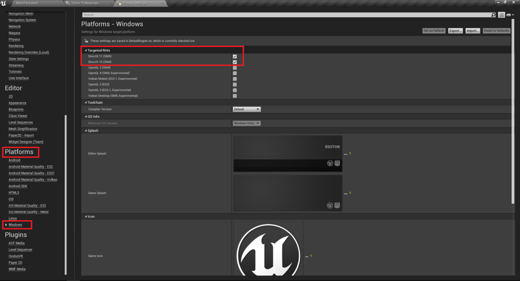Enable OpenGL 4 (SM5, Experimental) checkbox
The height and width of the screenshot is (281, 520).
point(235,73)
